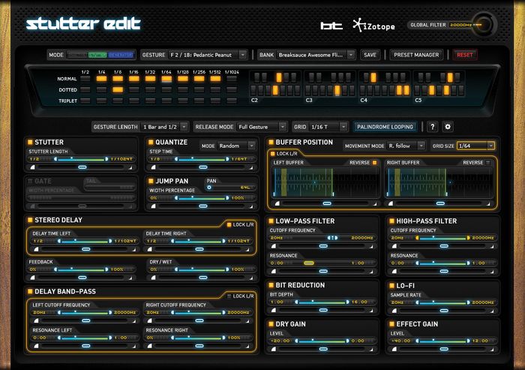This screenshot has height=370, width=525.
Task: Expand Gesture Length dropdown
Action: pyautogui.click(x=164, y=127)
